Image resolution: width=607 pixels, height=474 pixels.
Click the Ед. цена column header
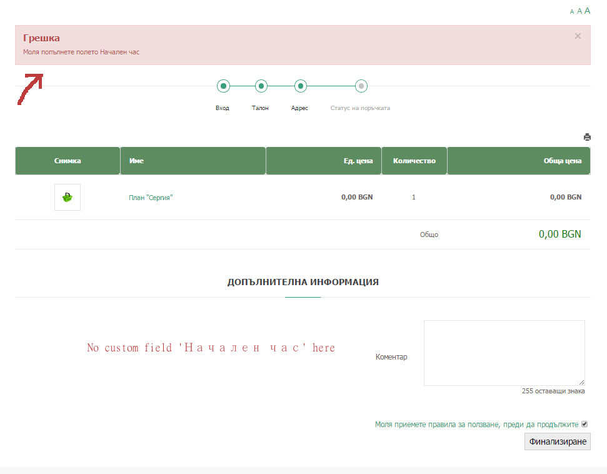(x=324, y=161)
